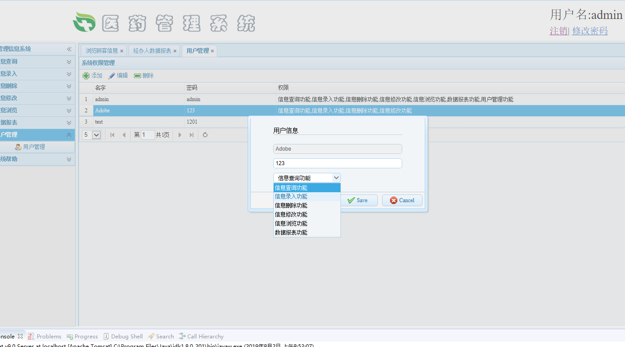
Task: Open the permission dropdown in 用户信息 dialog
Action: coord(336,177)
